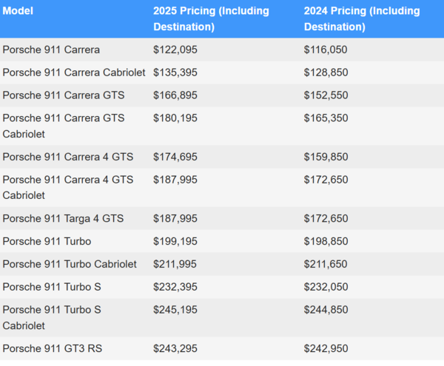
Task: Click the 2025 Pricing column header
Action: (x=211, y=19)
